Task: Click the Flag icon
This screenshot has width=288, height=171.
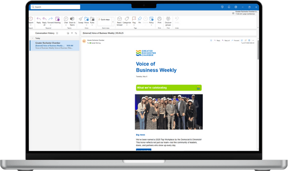Action: tap(134, 19)
